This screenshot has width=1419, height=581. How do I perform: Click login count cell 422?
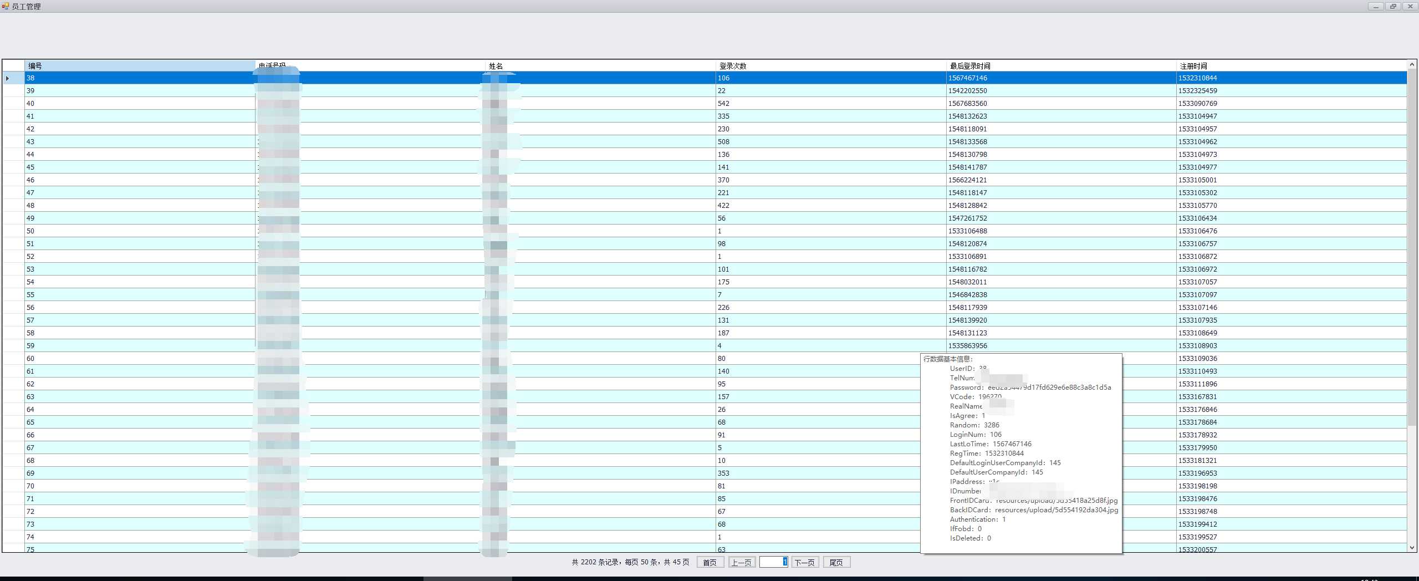[x=831, y=205]
